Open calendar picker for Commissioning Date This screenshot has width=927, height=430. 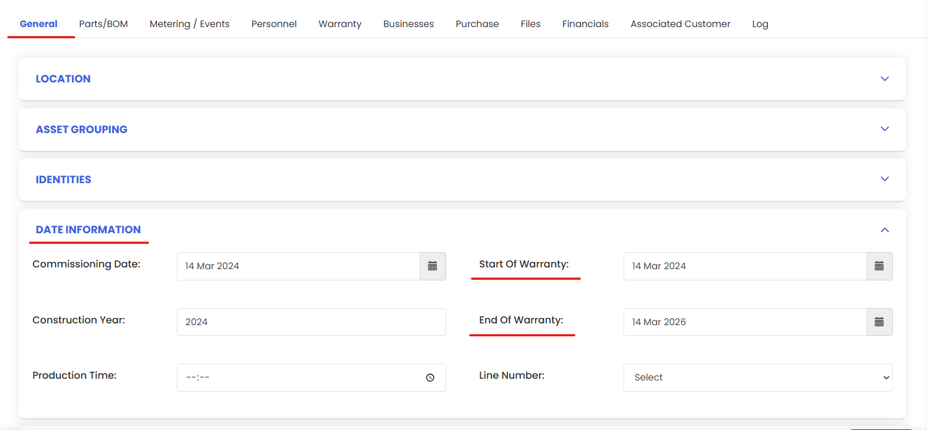tap(433, 266)
